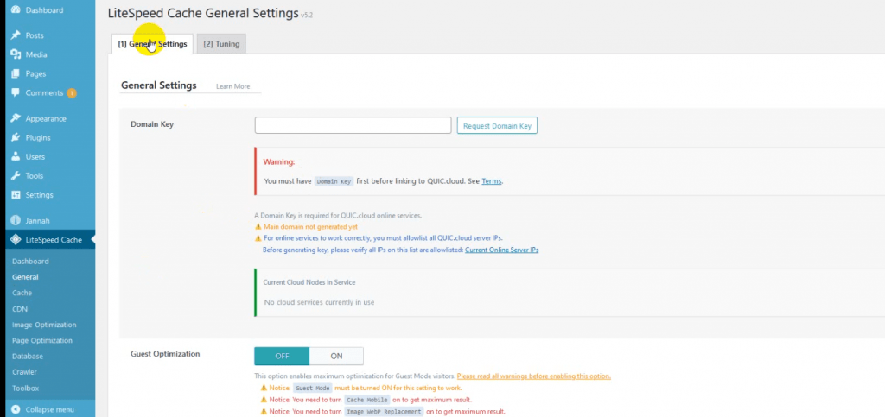
Task: Click the Tools wrench icon
Action: coord(16,176)
